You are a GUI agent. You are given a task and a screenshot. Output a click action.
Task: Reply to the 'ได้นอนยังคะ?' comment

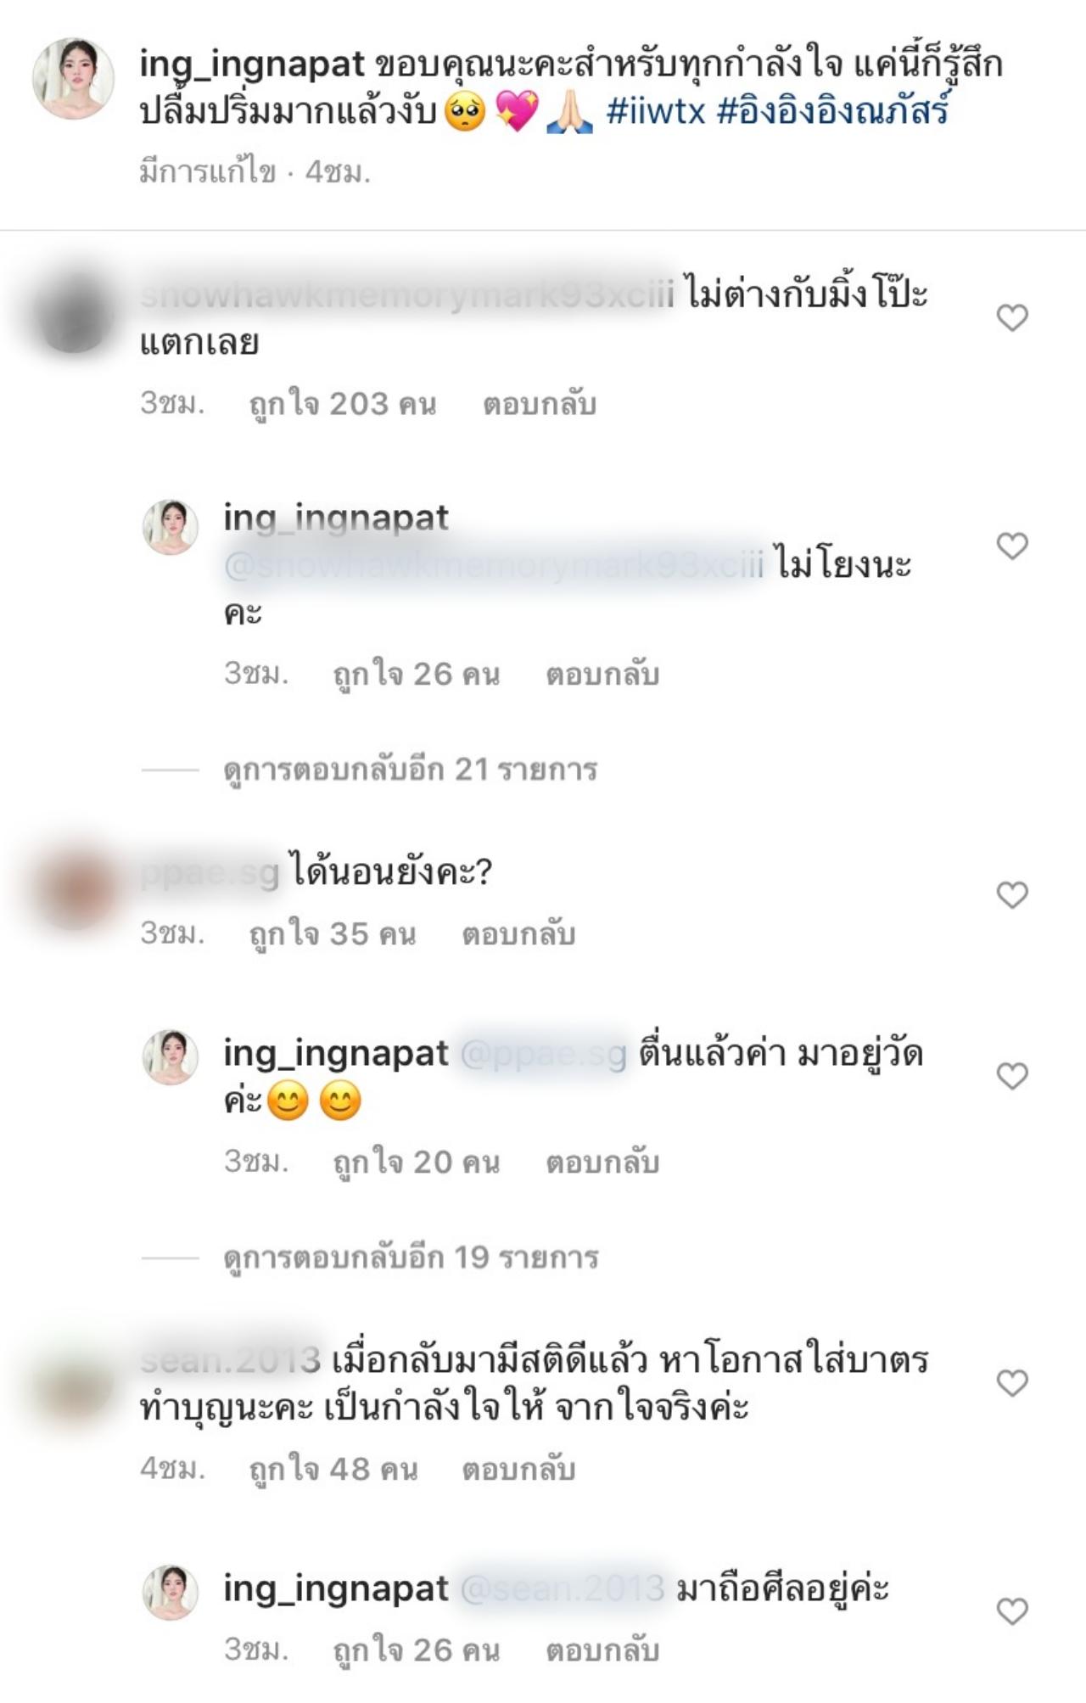[x=518, y=934]
